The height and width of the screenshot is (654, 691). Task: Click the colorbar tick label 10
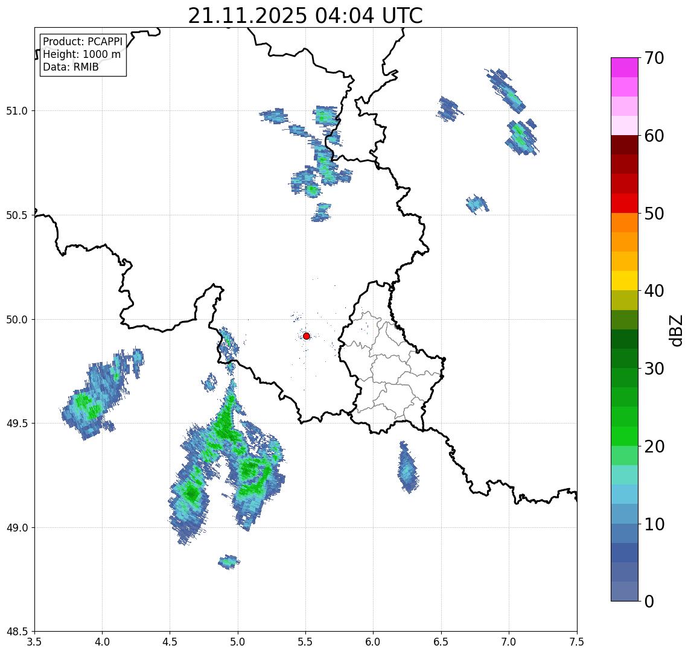[654, 524]
